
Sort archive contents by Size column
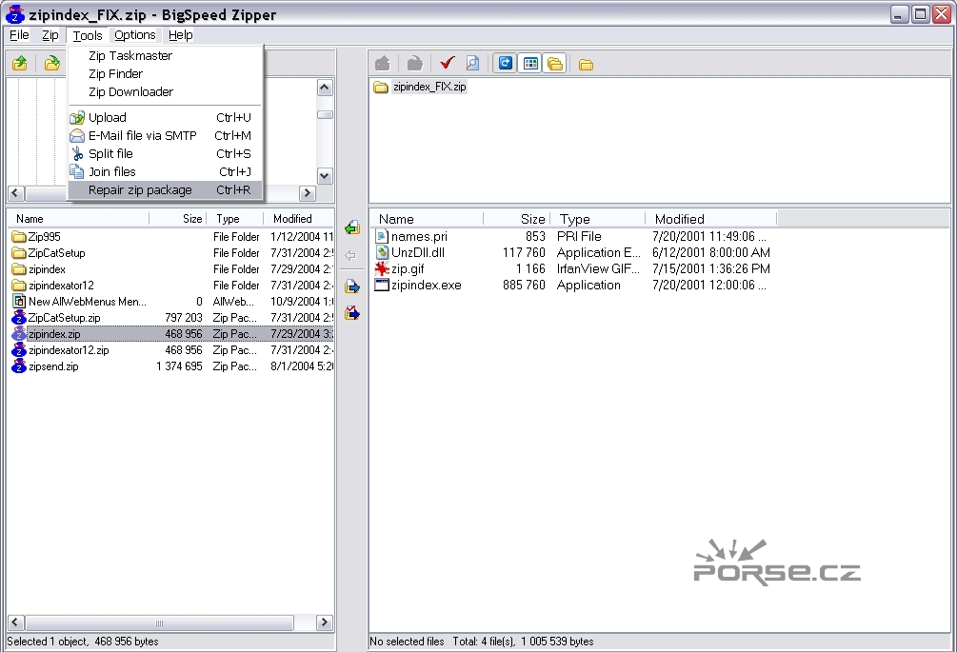[517, 219]
